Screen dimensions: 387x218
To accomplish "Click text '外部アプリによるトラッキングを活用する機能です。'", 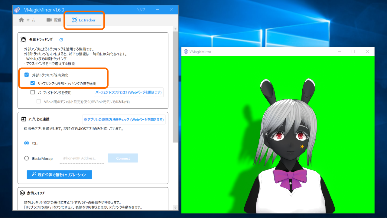I will [59, 49].
